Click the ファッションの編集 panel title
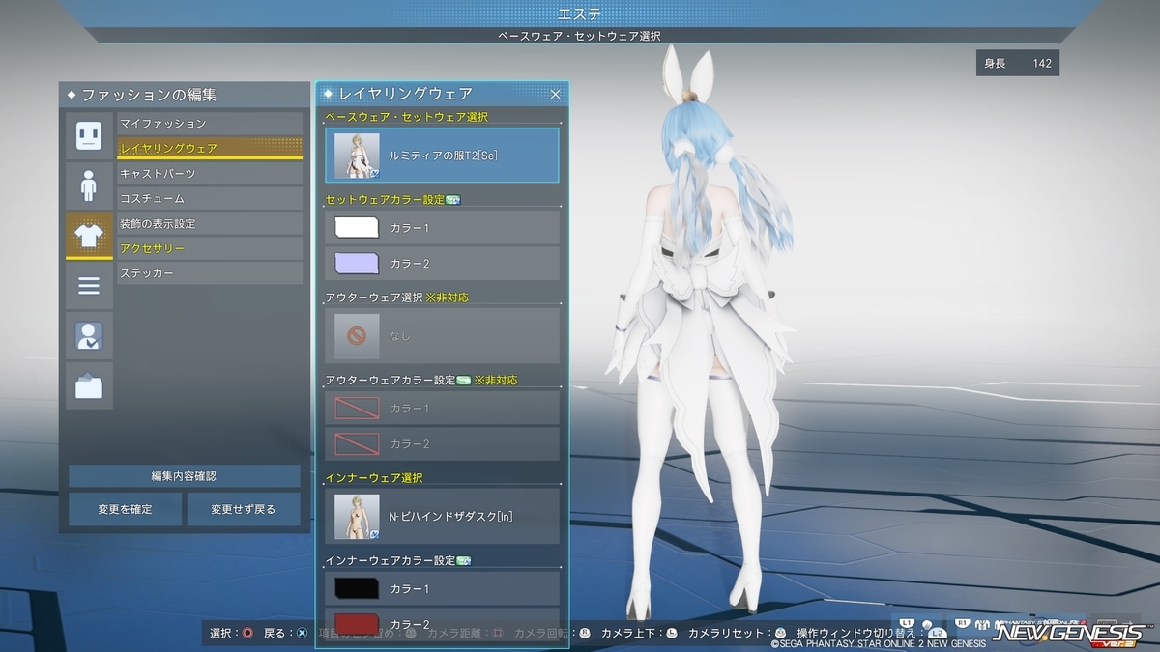 coord(149,96)
